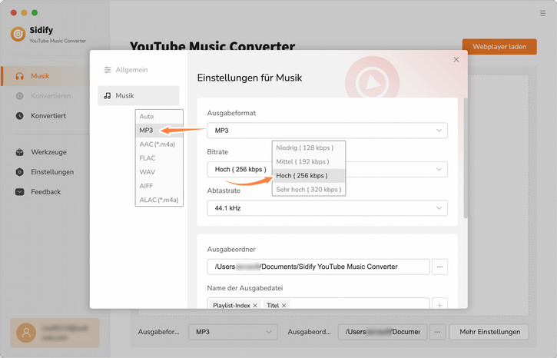Click the user account avatar icon
Image resolution: width=557 pixels, height=358 pixels.
[26, 333]
